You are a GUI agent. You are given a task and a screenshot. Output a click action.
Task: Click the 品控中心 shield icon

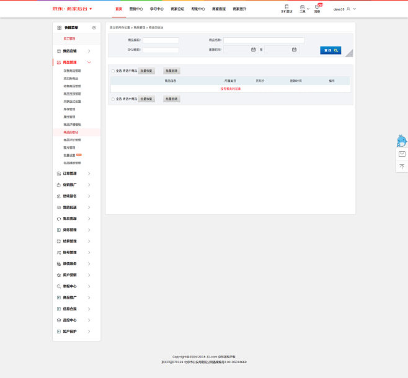[59, 320]
